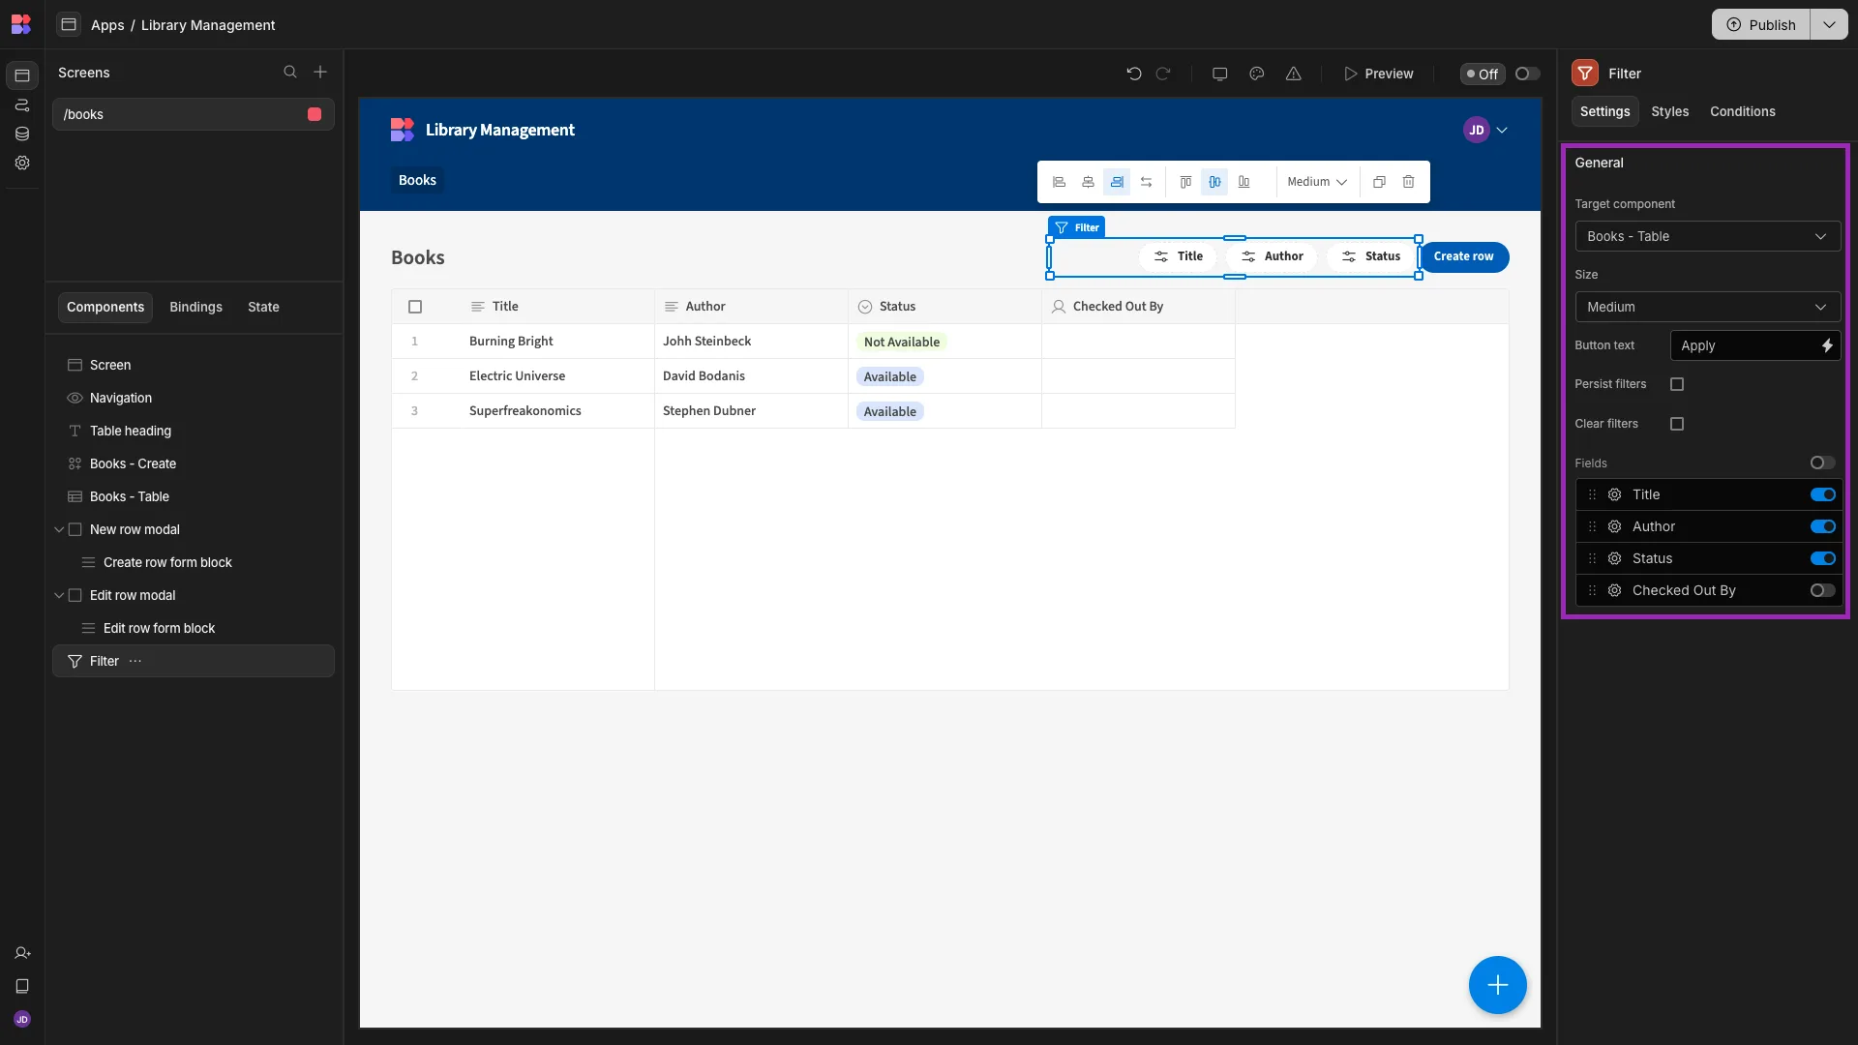Search screens with the magnifier icon
Viewport: 1858px width, 1045px height.
(x=290, y=73)
